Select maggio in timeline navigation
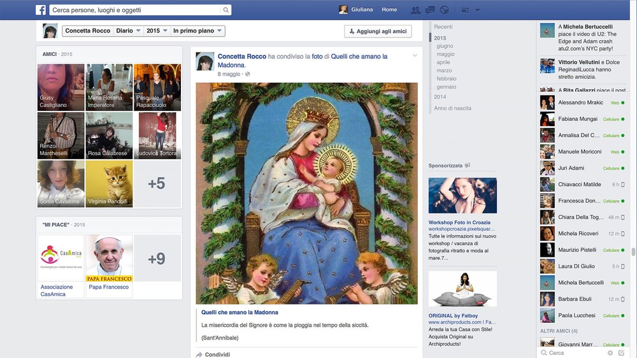The width and height of the screenshot is (637, 358). pos(446,54)
